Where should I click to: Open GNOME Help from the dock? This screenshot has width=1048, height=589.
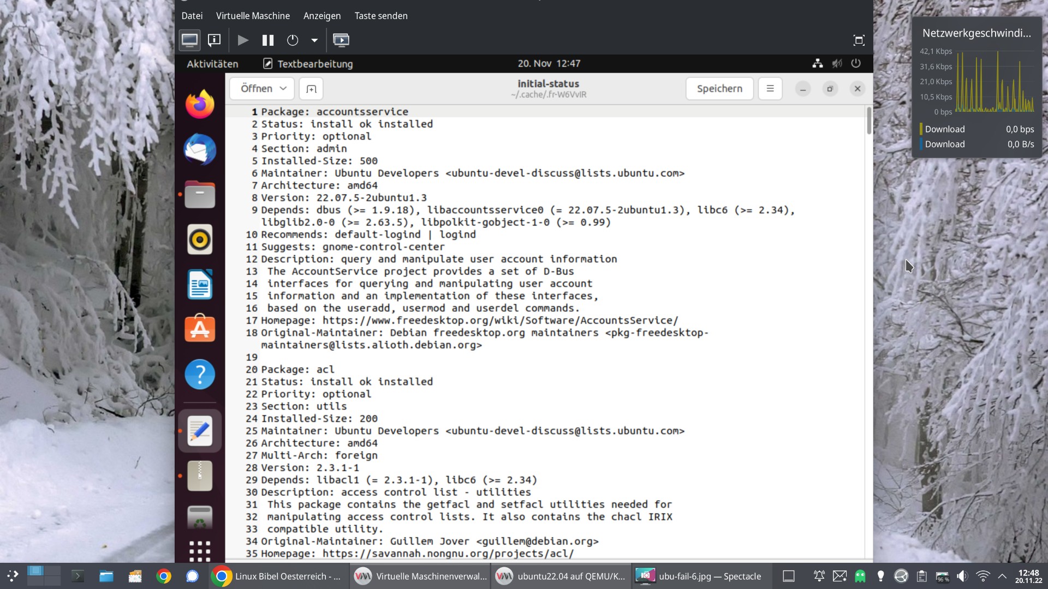point(200,374)
